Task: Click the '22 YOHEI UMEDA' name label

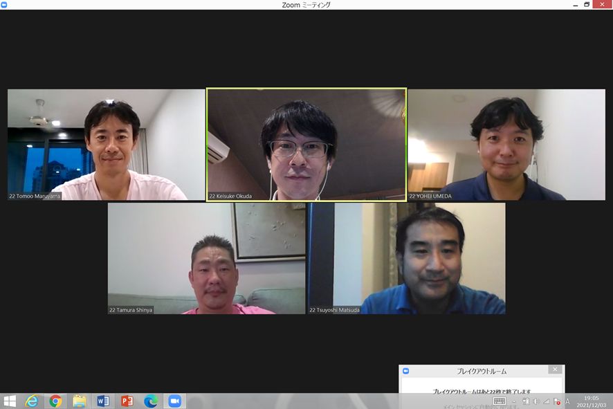Action: [430, 197]
